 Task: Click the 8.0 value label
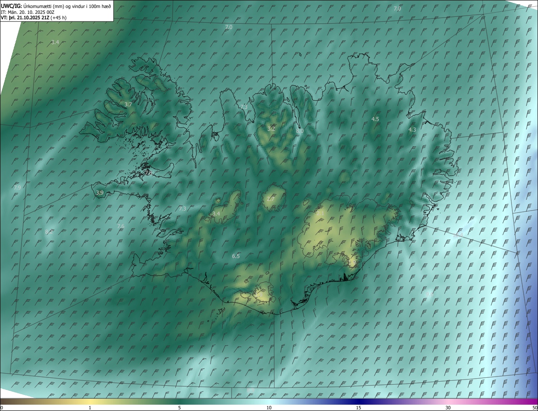[x=300, y=131]
